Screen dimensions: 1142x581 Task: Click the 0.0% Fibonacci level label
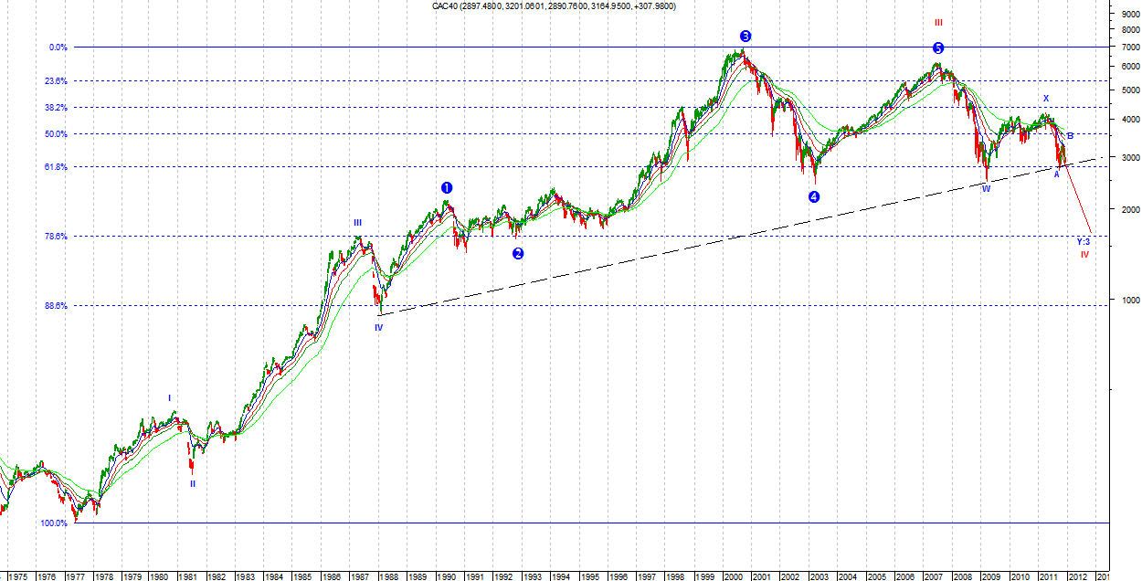click(58, 48)
